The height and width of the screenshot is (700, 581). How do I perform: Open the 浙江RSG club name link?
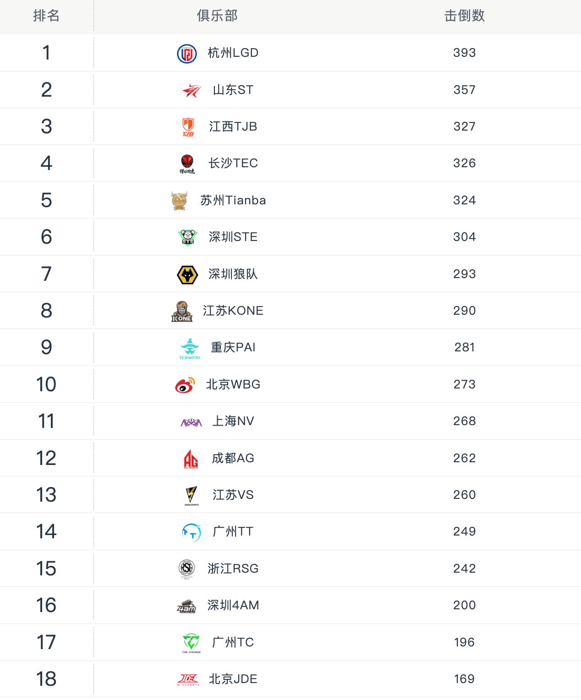[x=233, y=569]
